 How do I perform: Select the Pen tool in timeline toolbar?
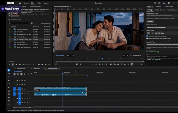point(9,87)
